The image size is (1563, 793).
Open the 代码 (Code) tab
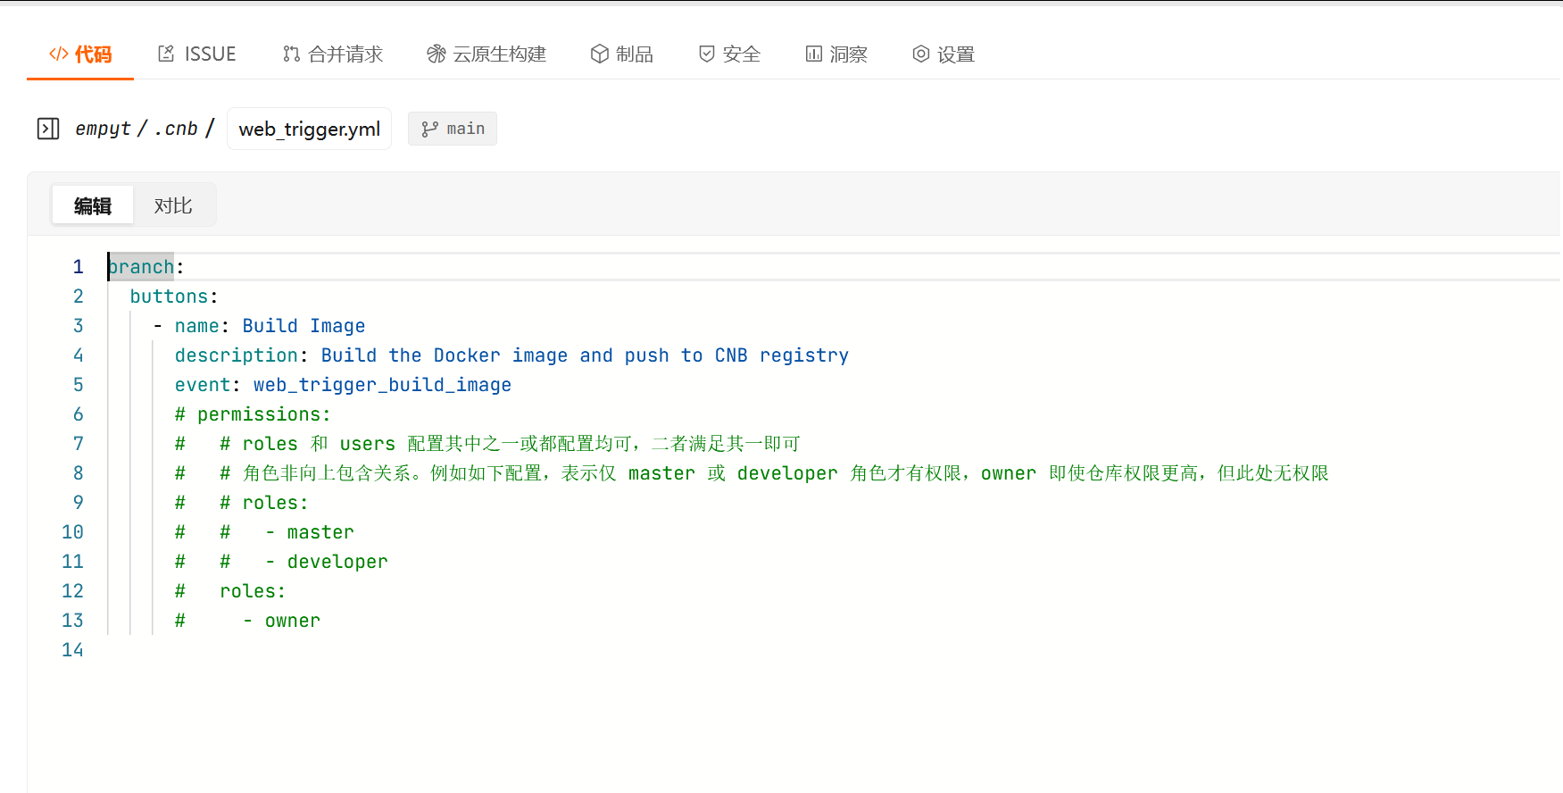click(x=80, y=54)
